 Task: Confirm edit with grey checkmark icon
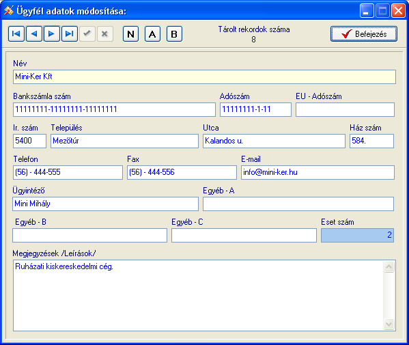(x=87, y=34)
